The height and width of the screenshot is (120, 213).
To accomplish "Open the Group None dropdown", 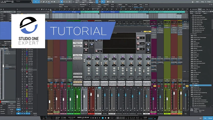I will click(105, 7).
